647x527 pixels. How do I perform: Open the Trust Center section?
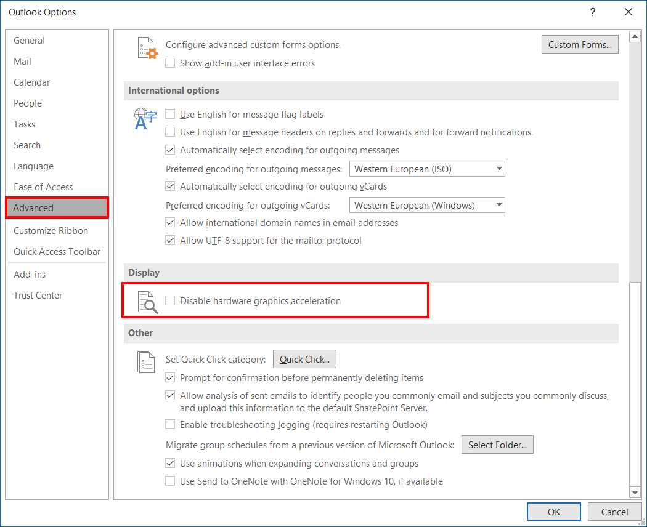tap(38, 295)
